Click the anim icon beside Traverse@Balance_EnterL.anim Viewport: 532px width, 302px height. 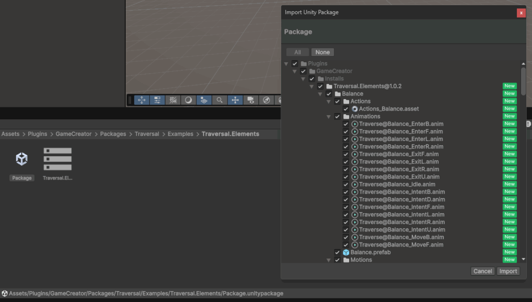(x=354, y=139)
